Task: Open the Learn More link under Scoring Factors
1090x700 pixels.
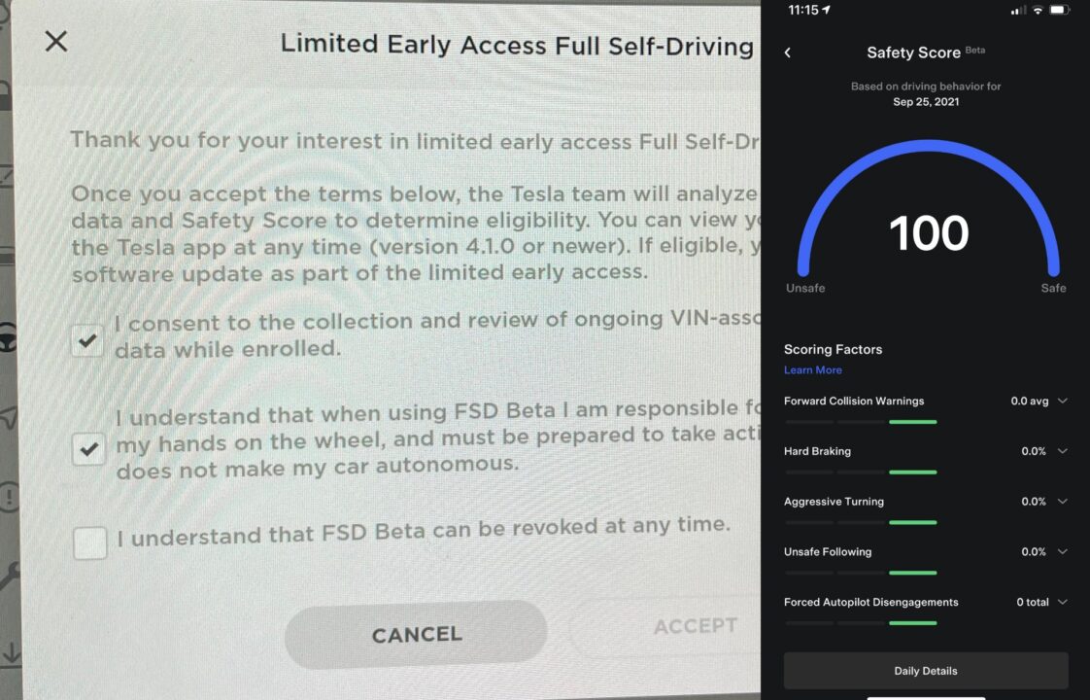Action: [812, 370]
